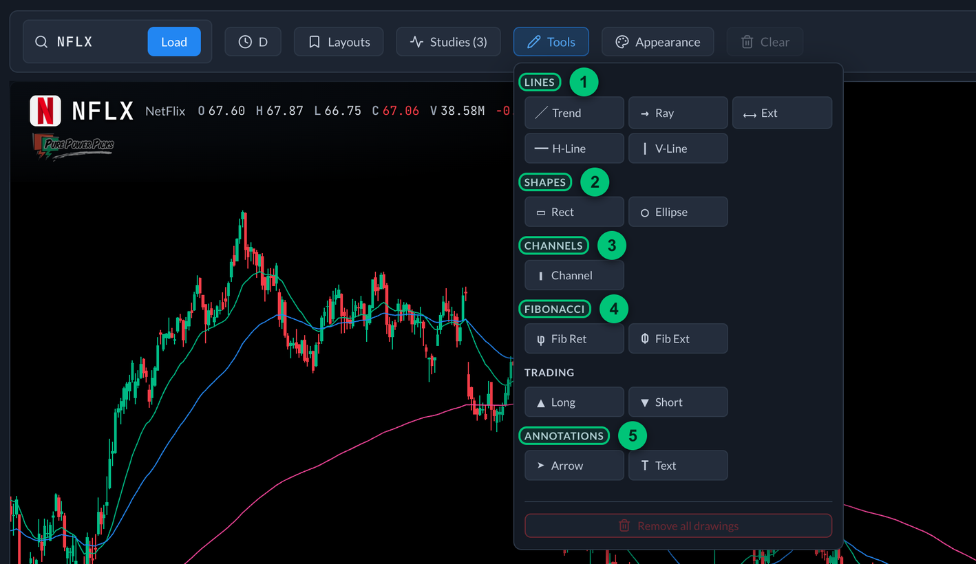Screen dimensions: 976x564
Task: Click the open price value 67.60
Action: click(226, 111)
